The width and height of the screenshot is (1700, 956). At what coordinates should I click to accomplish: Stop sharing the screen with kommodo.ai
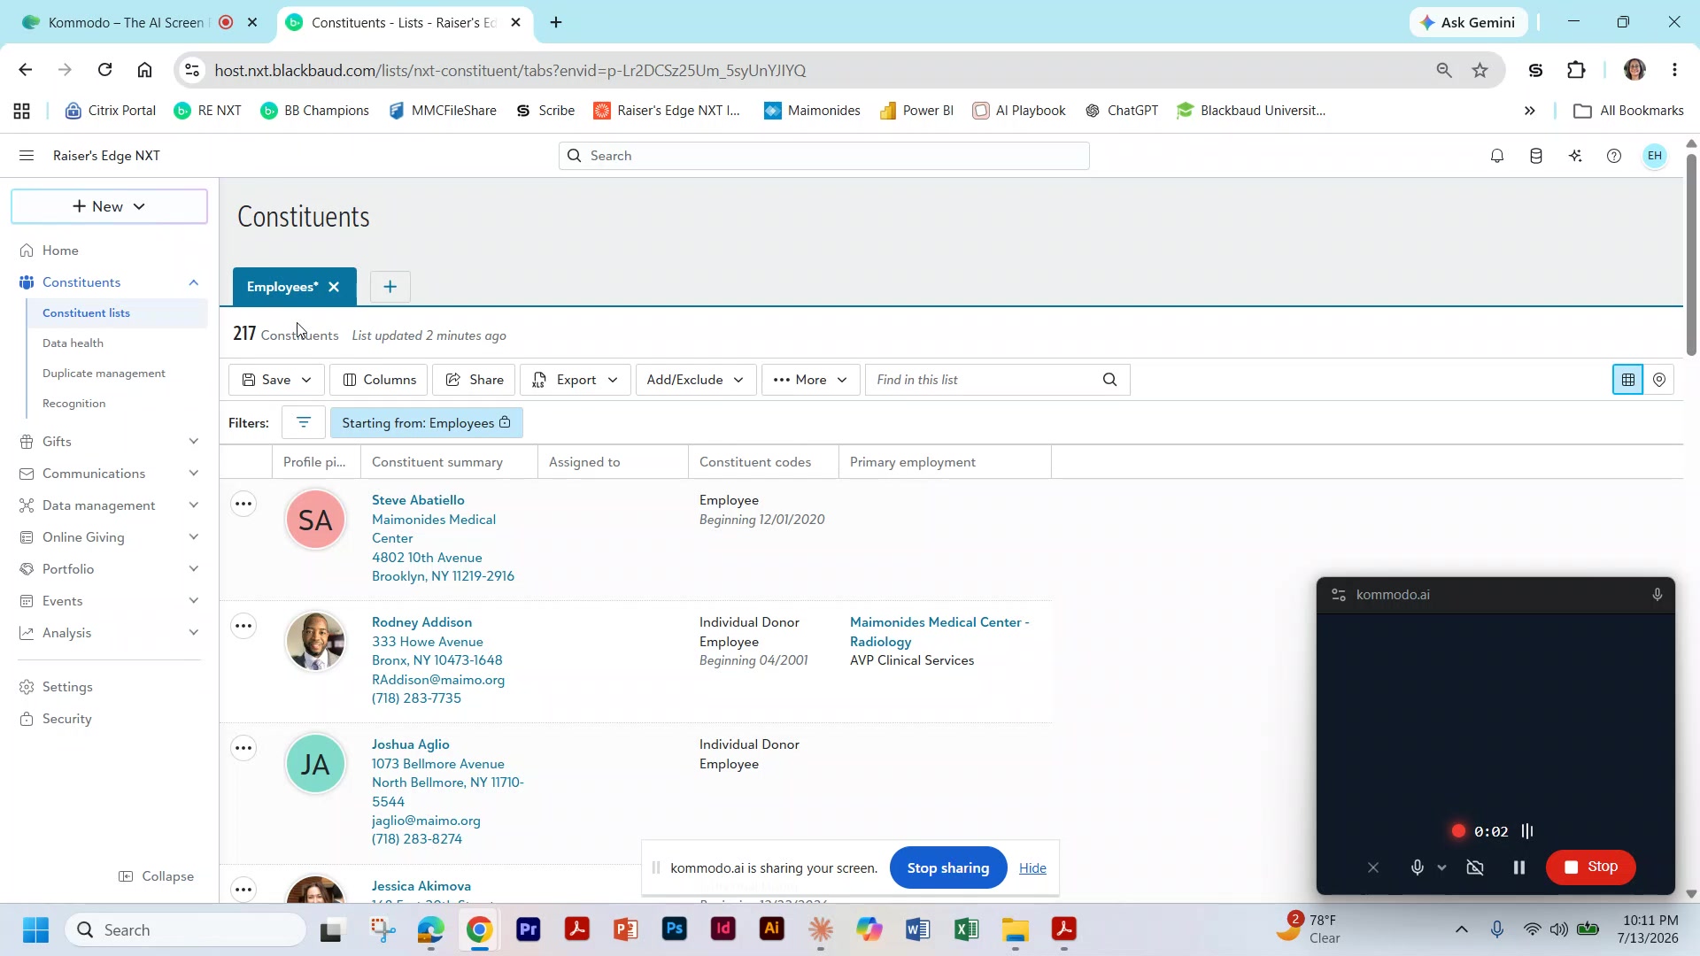pyautogui.click(x=948, y=868)
